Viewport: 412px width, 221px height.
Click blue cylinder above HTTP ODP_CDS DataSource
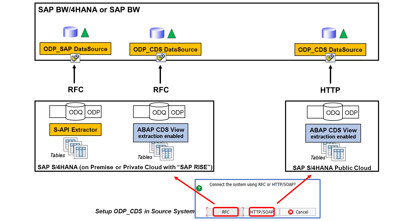[x=329, y=33]
